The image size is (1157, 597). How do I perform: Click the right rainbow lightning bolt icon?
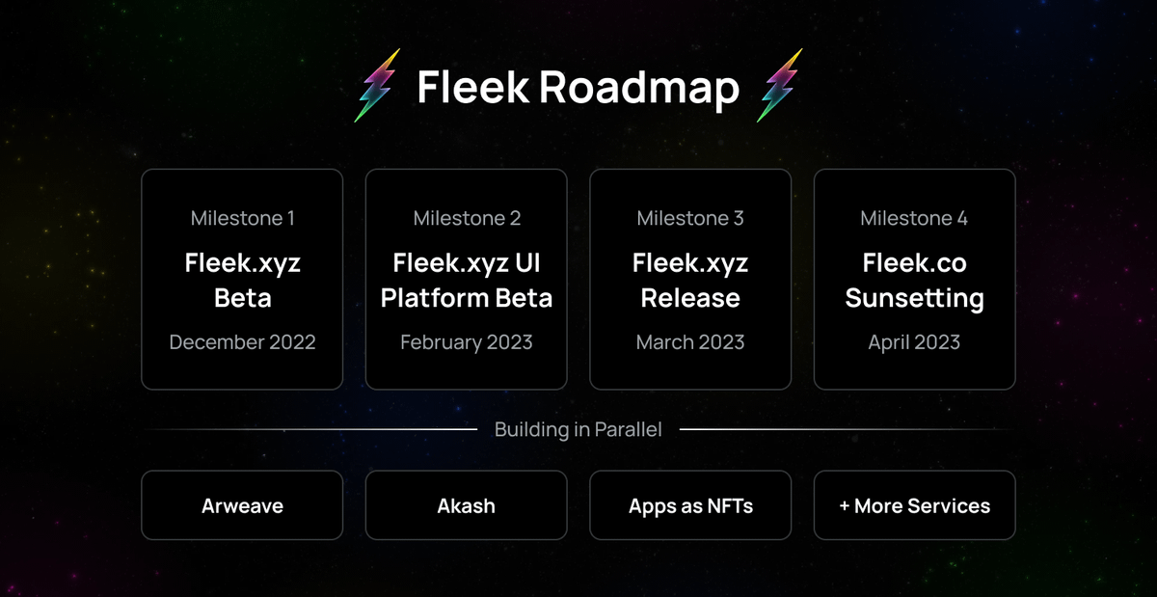(x=780, y=86)
